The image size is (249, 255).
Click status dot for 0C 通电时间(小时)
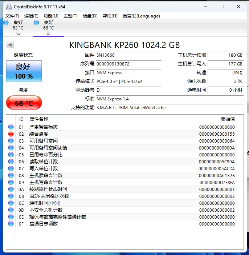coord(11,203)
